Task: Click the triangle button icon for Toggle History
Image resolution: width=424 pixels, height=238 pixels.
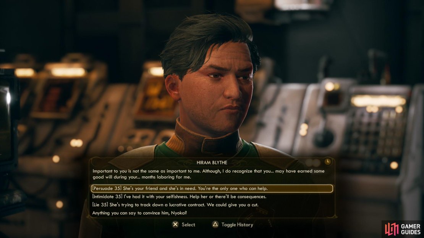Action: click(x=215, y=225)
